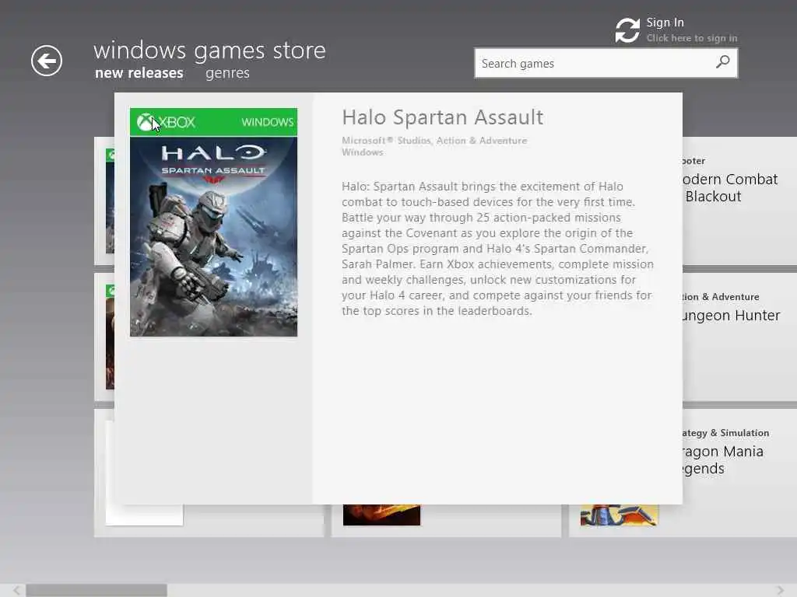Switch to the genres tab
This screenshot has height=597, width=797.
(x=227, y=73)
